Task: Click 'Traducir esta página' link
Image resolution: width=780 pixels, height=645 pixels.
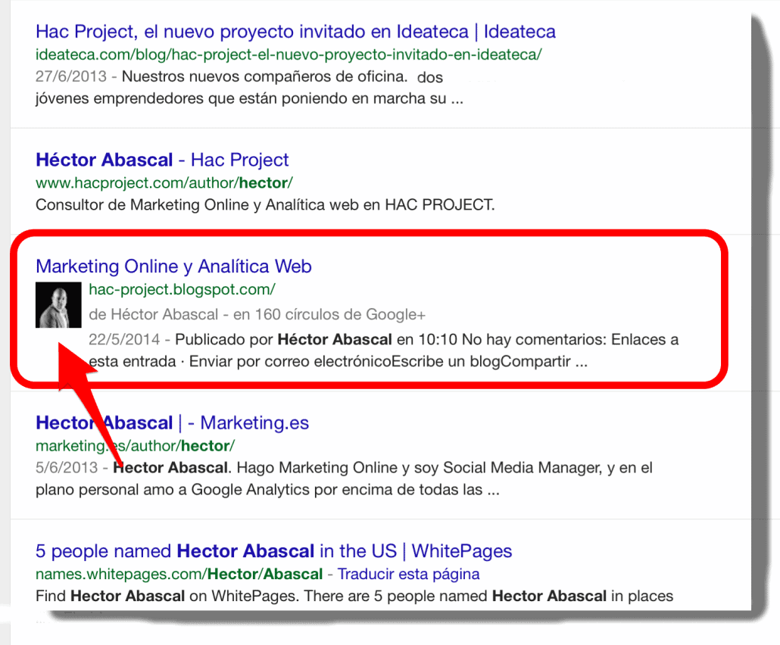Action: [x=408, y=574]
